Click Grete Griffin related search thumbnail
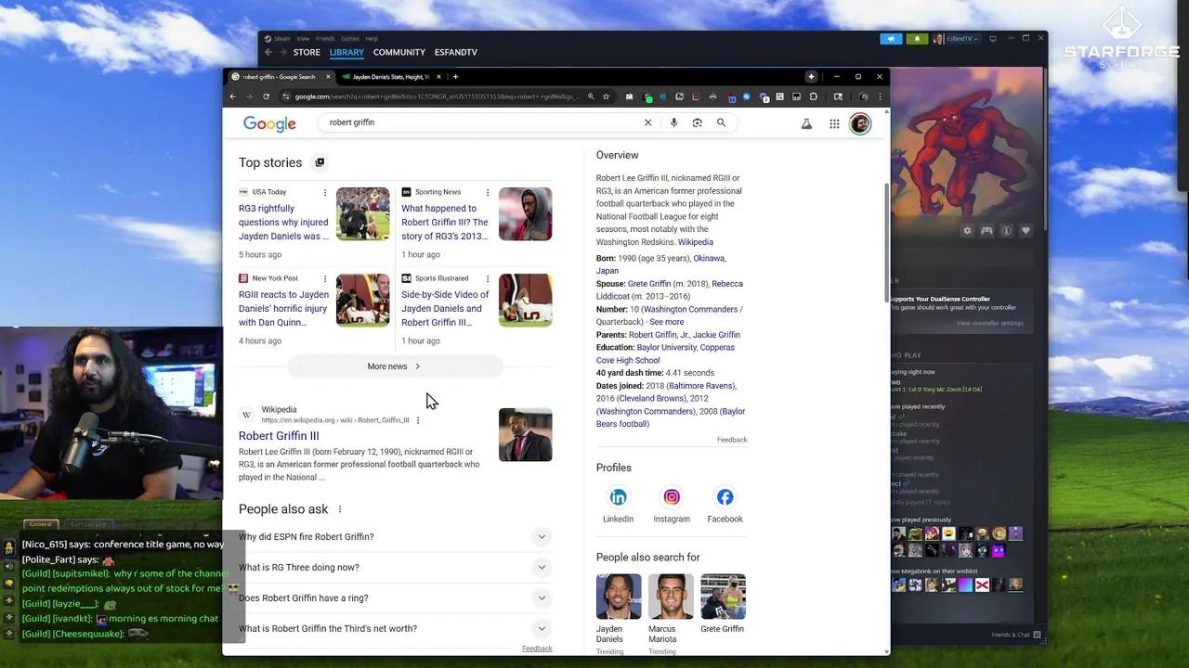The width and height of the screenshot is (1189, 668). pyautogui.click(x=723, y=597)
